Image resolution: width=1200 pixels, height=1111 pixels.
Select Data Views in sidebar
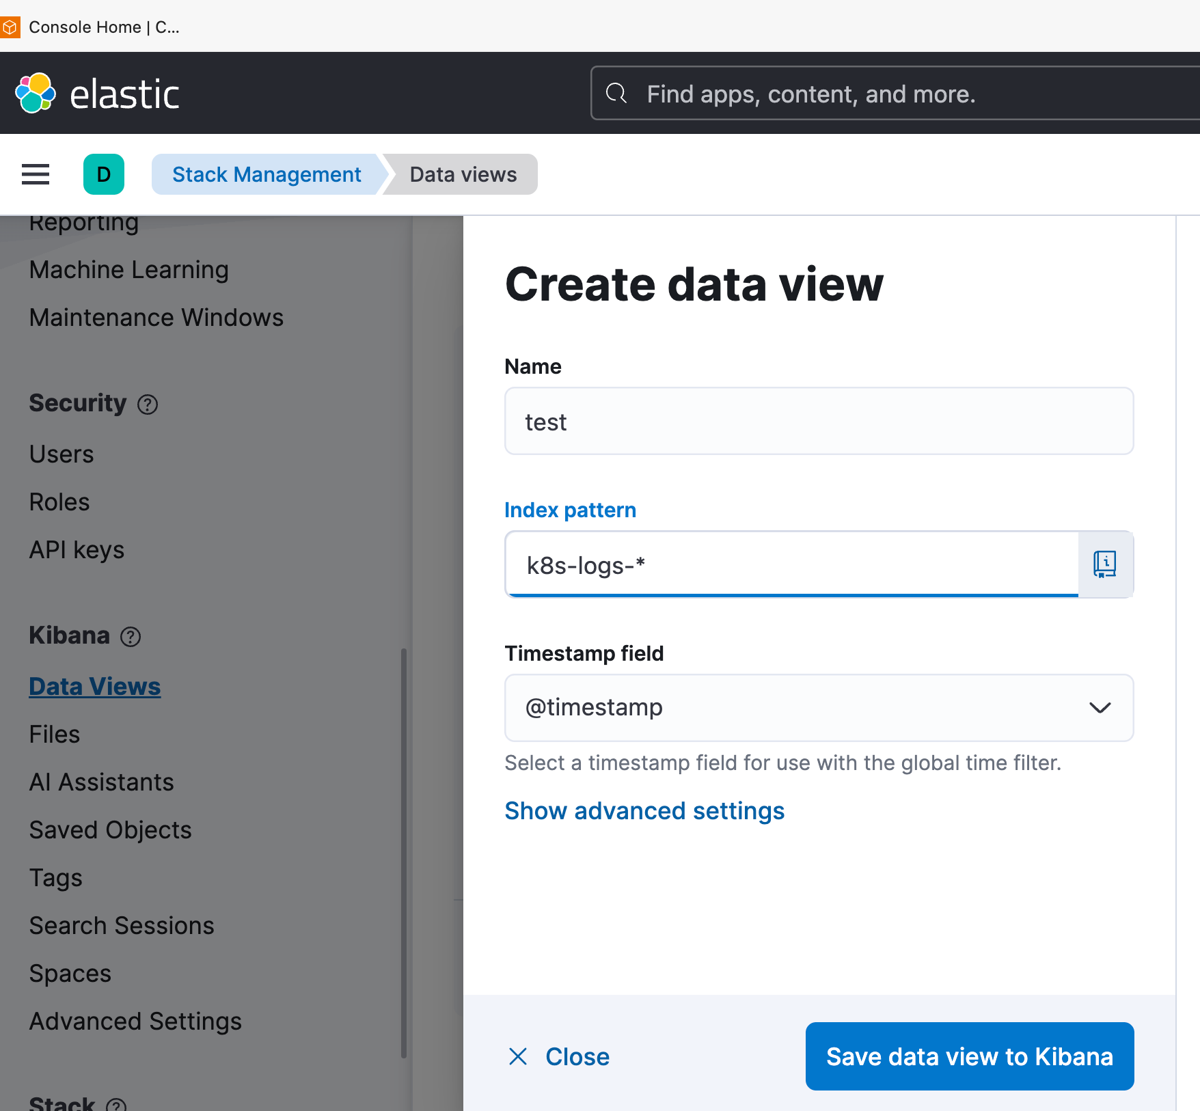tap(95, 687)
